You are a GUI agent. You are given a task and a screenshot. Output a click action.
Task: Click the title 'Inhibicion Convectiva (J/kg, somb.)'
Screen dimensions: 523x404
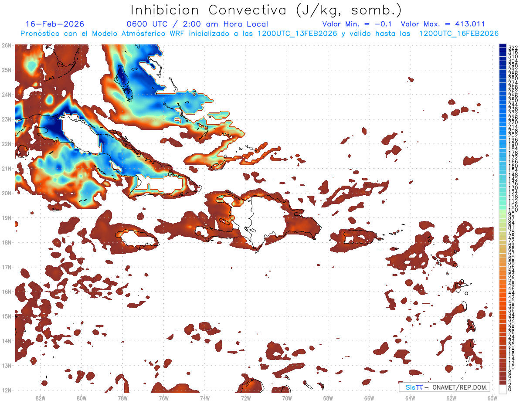click(266, 10)
